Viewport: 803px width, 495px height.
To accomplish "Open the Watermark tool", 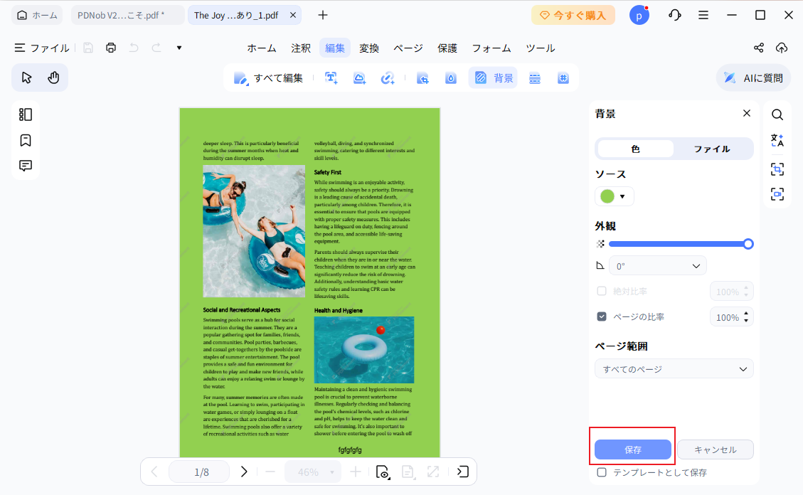I will (x=450, y=78).
